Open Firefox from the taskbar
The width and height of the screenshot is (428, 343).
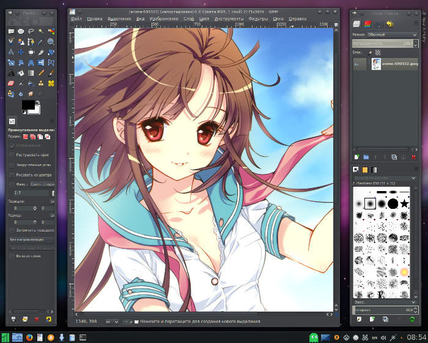click(29, 337)
